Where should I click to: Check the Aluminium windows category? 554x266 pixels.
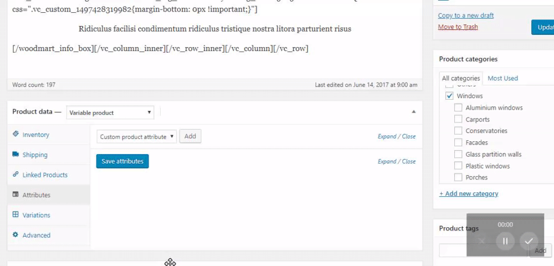pyautogui.click(x=458, y=108)
